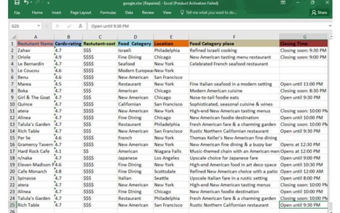Viewport: 340px width, 213px height.
Task: Open Customize Quick Access Toolbar dropdown
Action: pos(48,3)
